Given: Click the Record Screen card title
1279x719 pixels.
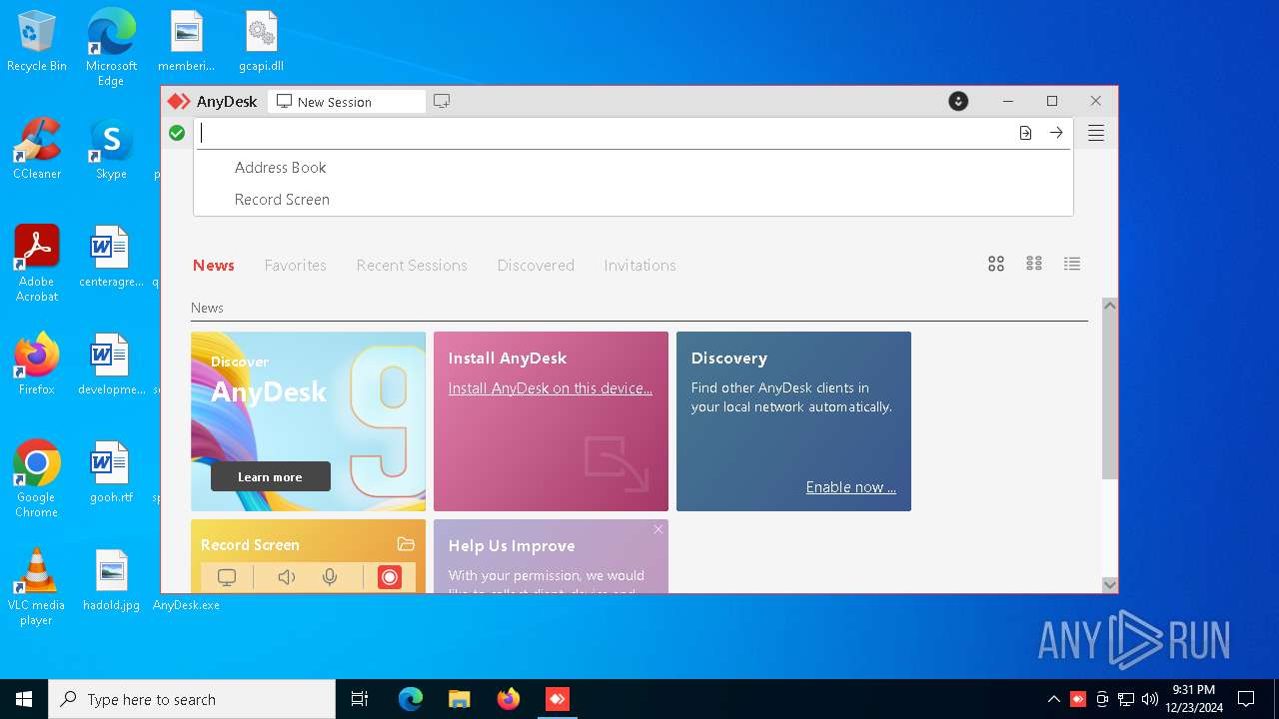Looking at the screenshot, I should tap(250, 544).
